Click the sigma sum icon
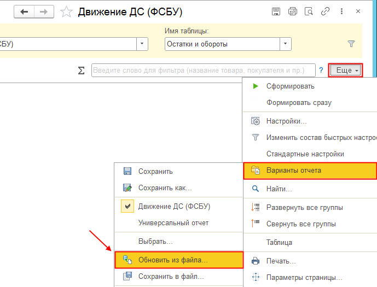 81,71
